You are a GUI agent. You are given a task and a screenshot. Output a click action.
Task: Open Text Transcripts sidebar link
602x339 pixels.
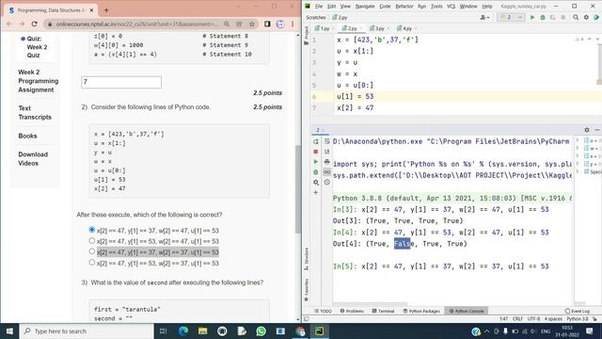35,113
